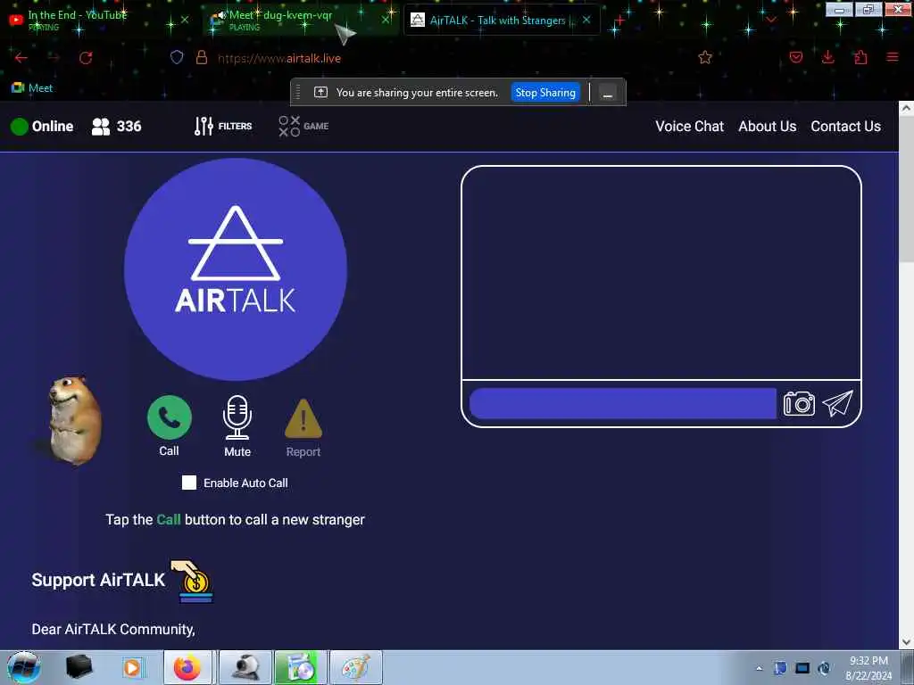Open the tic-tac-toe Game
The image size is (914, 685).
[x=303, y=126]
